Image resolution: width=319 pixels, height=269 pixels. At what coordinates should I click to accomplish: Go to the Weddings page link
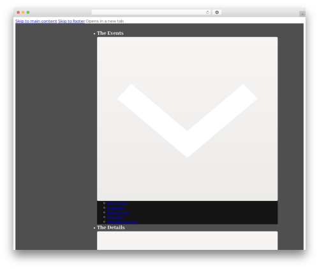(115, 208)
